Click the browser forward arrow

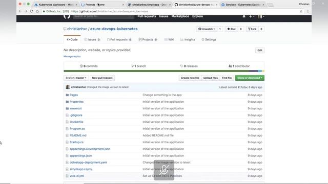pyautogui.click(x=26, y=11)
